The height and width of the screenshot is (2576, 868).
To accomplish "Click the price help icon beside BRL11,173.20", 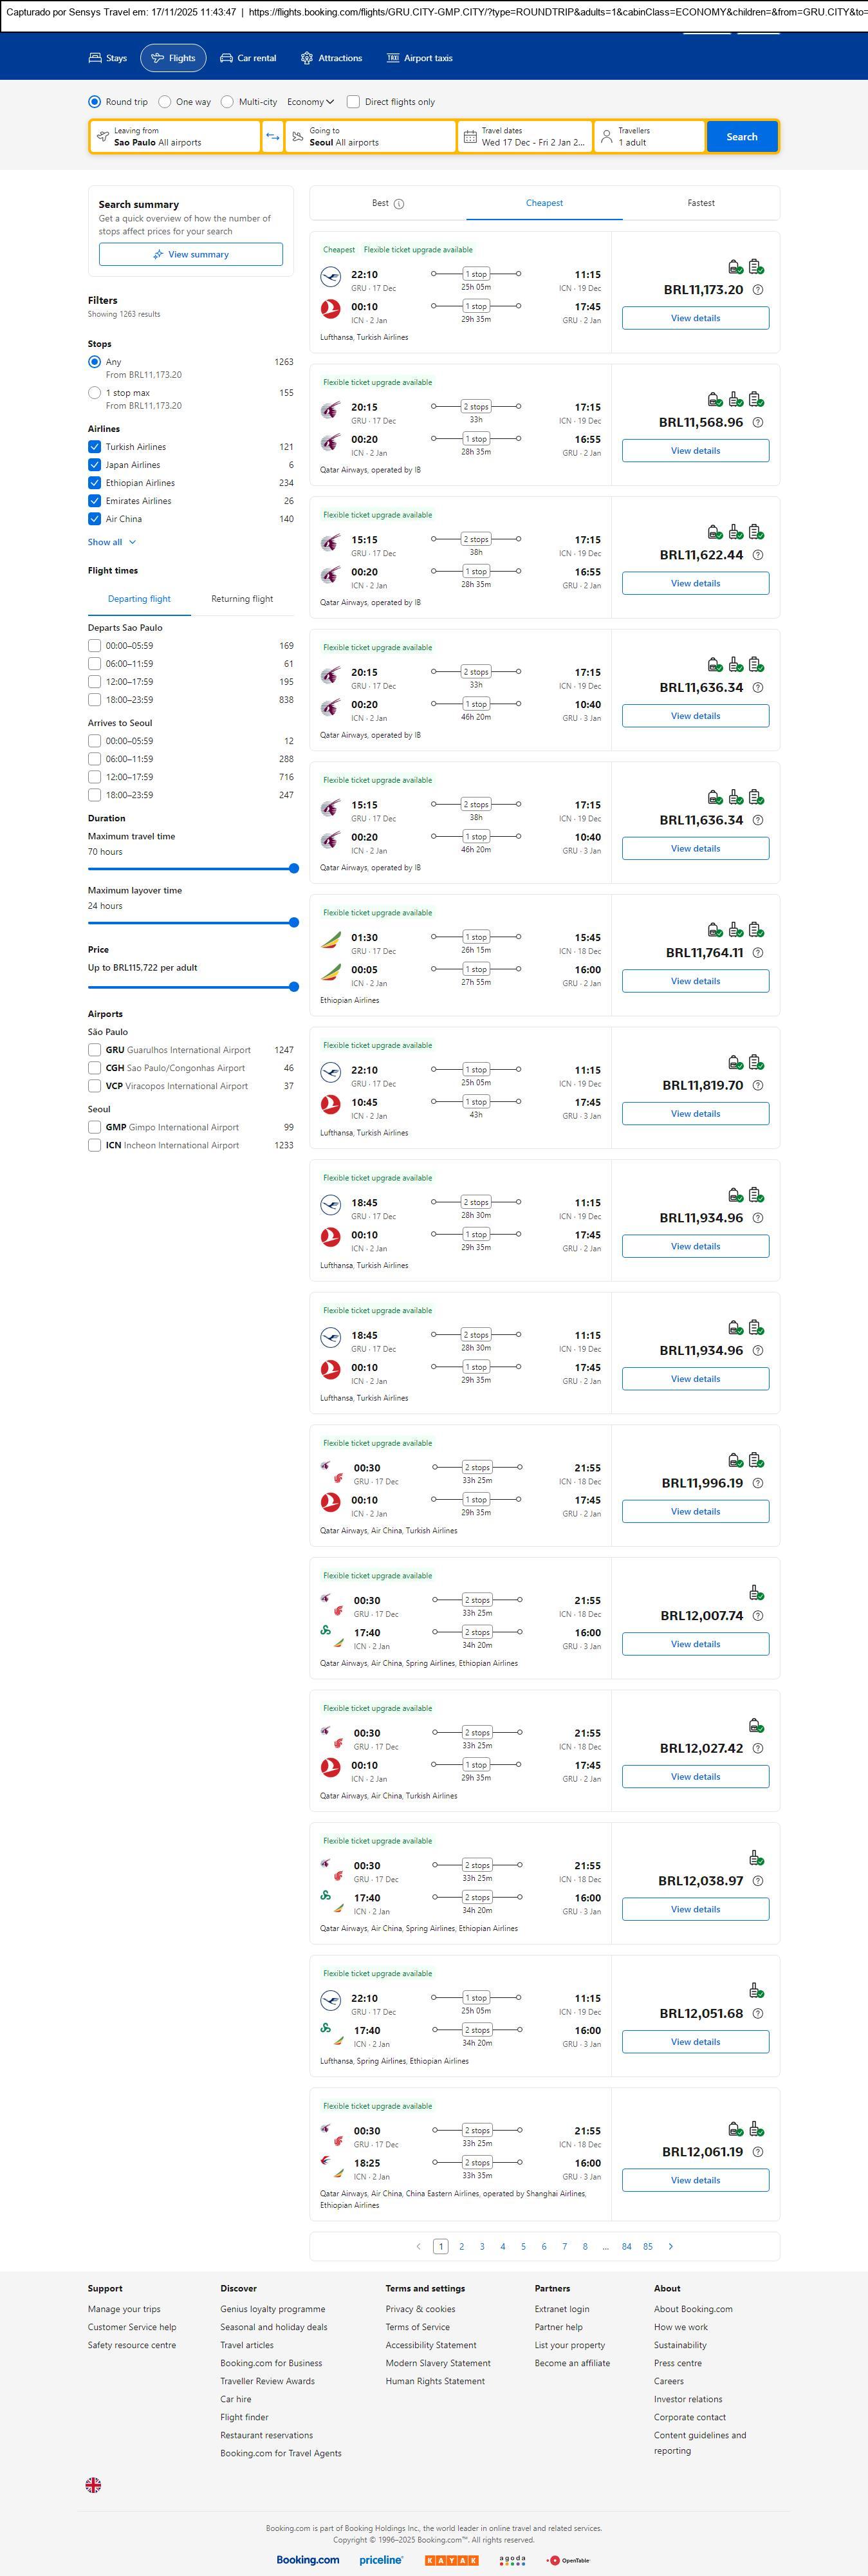I will click(757, 290).
